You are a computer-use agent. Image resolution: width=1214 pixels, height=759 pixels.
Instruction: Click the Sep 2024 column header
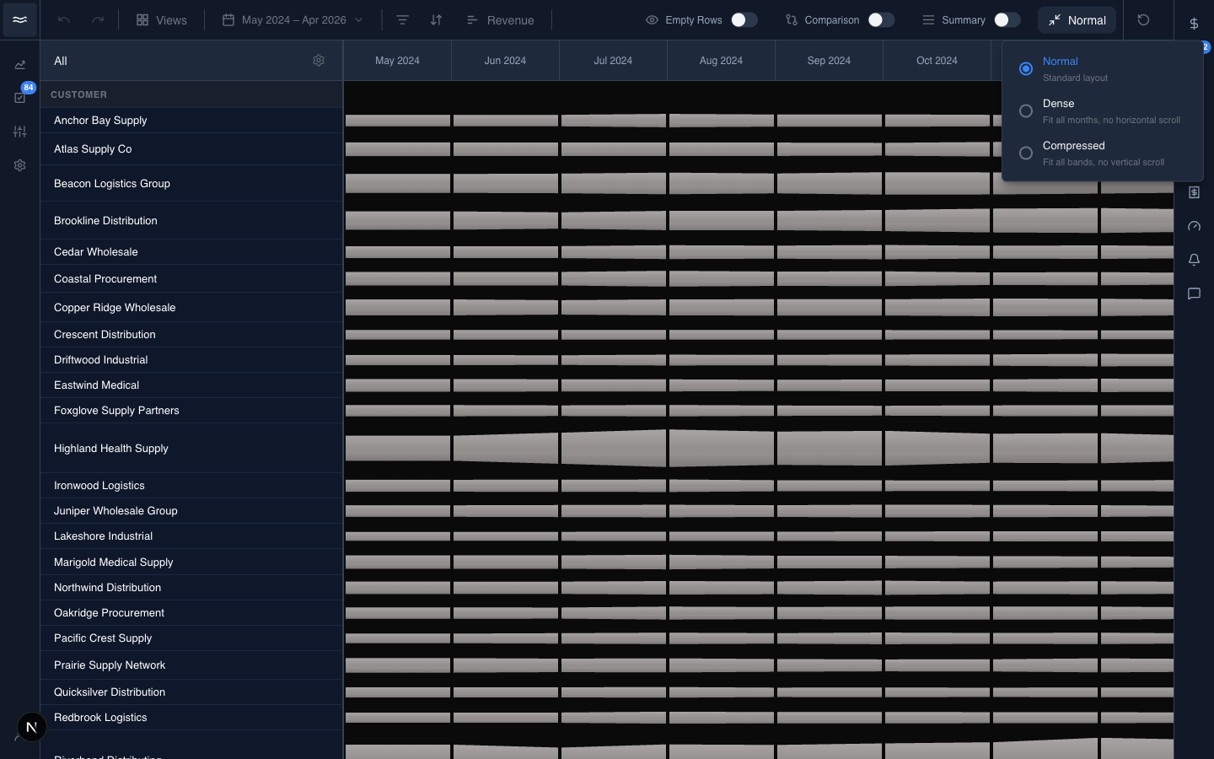(829, 61)
